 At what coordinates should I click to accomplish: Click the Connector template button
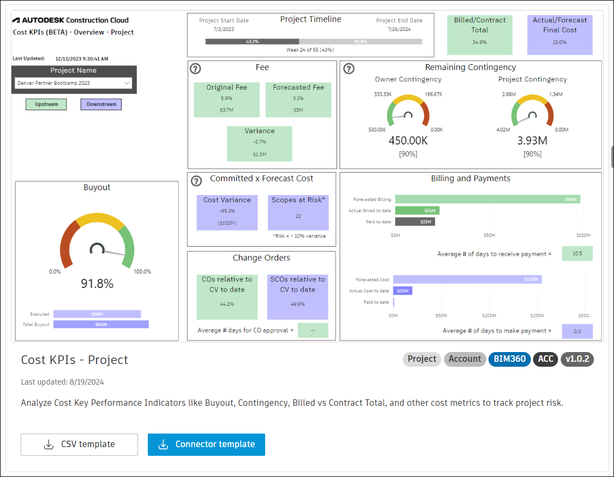(206, 444)
